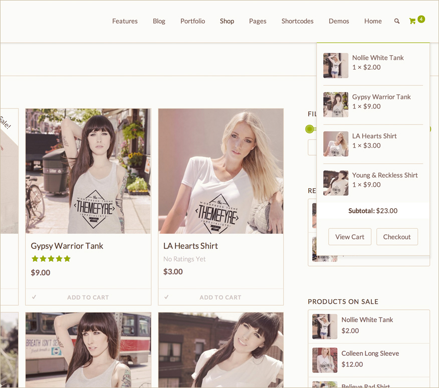The image size is (439, 388).
Task: Click the cart count badge showing 4
Action: 421,19
